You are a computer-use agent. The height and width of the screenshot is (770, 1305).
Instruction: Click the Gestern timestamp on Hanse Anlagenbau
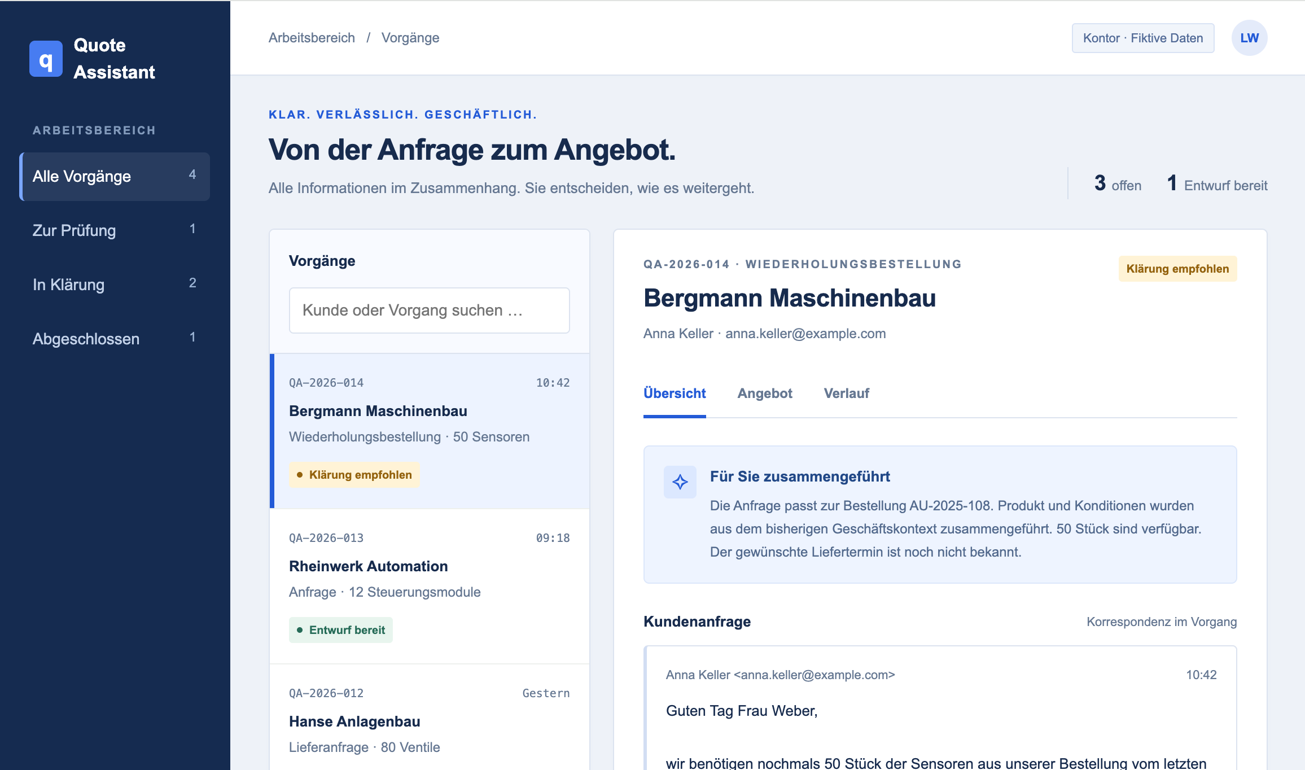coord(546,693)
